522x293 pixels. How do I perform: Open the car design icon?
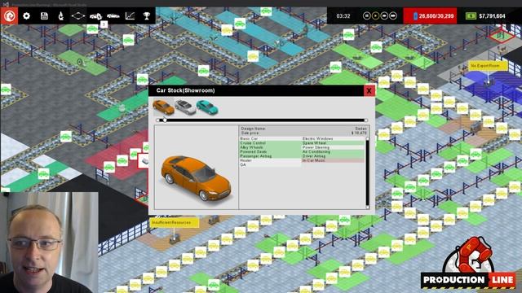tap(113, 15)
